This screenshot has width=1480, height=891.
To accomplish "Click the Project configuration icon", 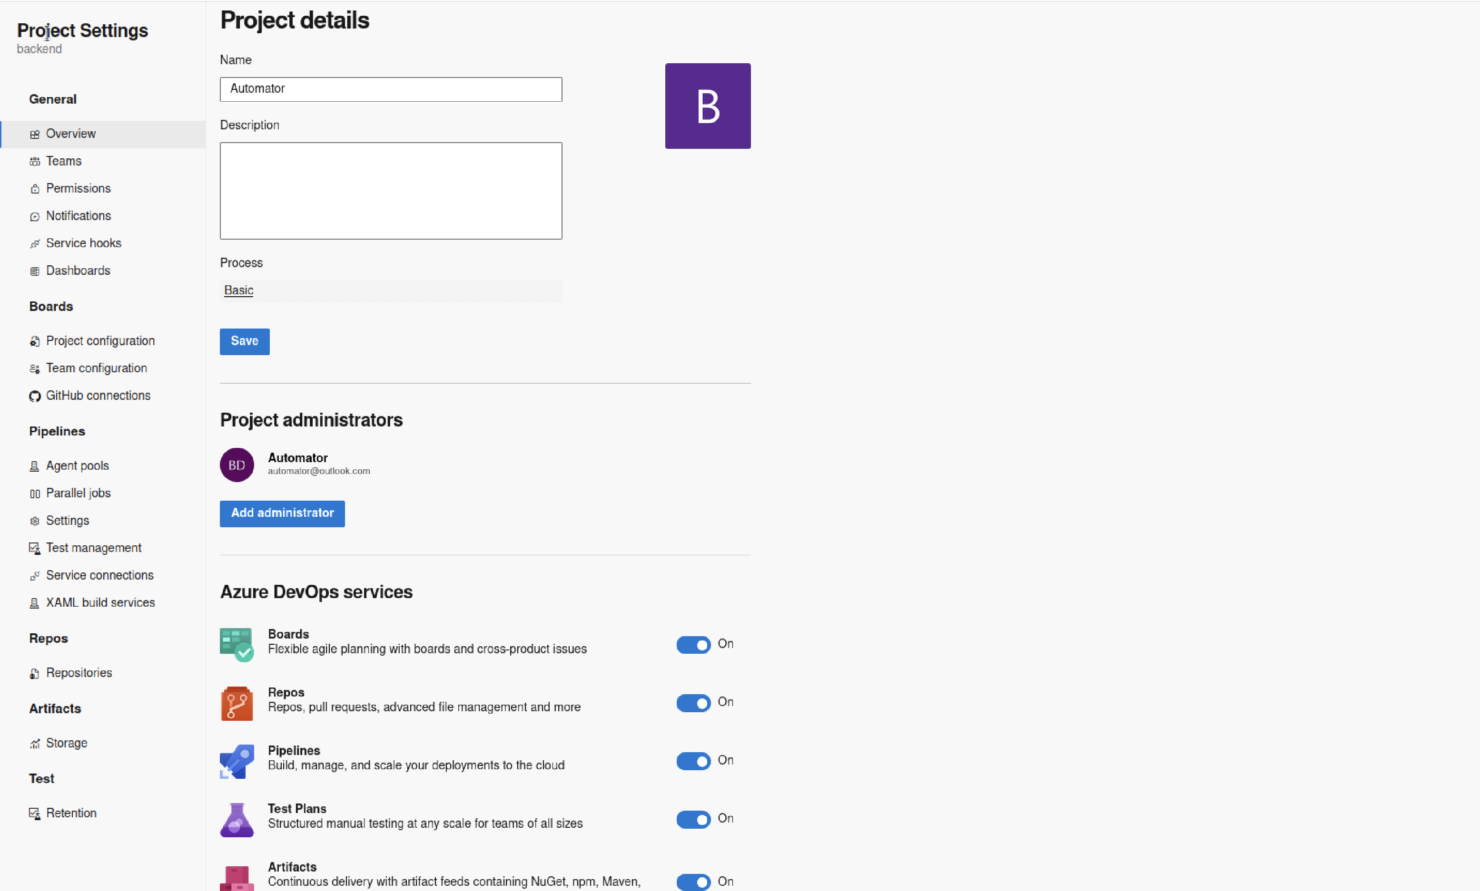I will click(35, 341).
